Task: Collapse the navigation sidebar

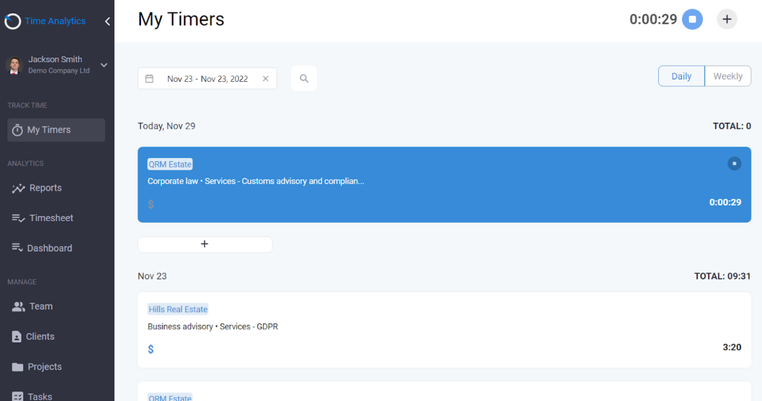Action: click(107, 20)
